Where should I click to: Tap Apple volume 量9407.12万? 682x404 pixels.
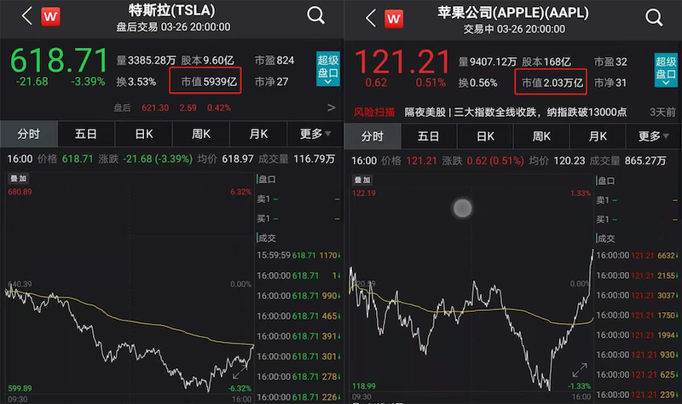tap(488, 61)
